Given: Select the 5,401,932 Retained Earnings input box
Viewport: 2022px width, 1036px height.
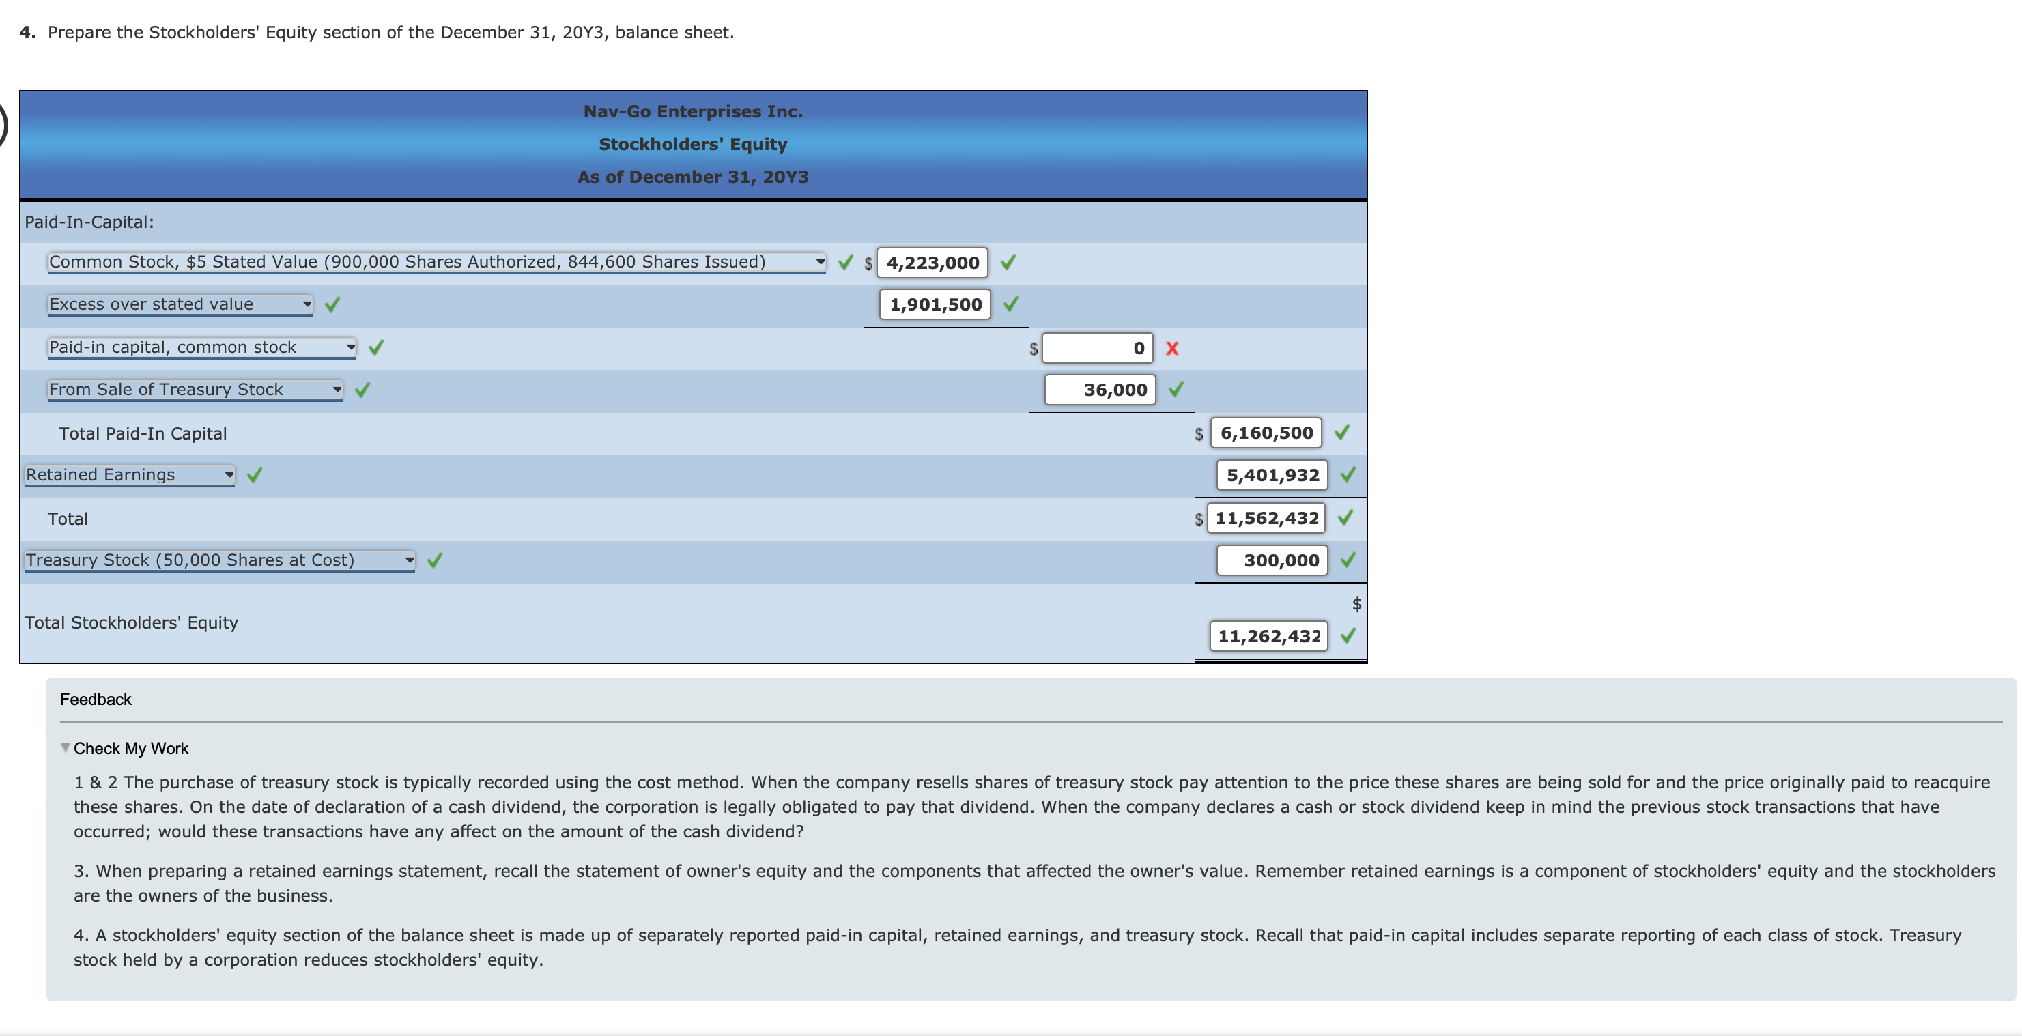Looking at the screenshot, I should click(1272, 475).
